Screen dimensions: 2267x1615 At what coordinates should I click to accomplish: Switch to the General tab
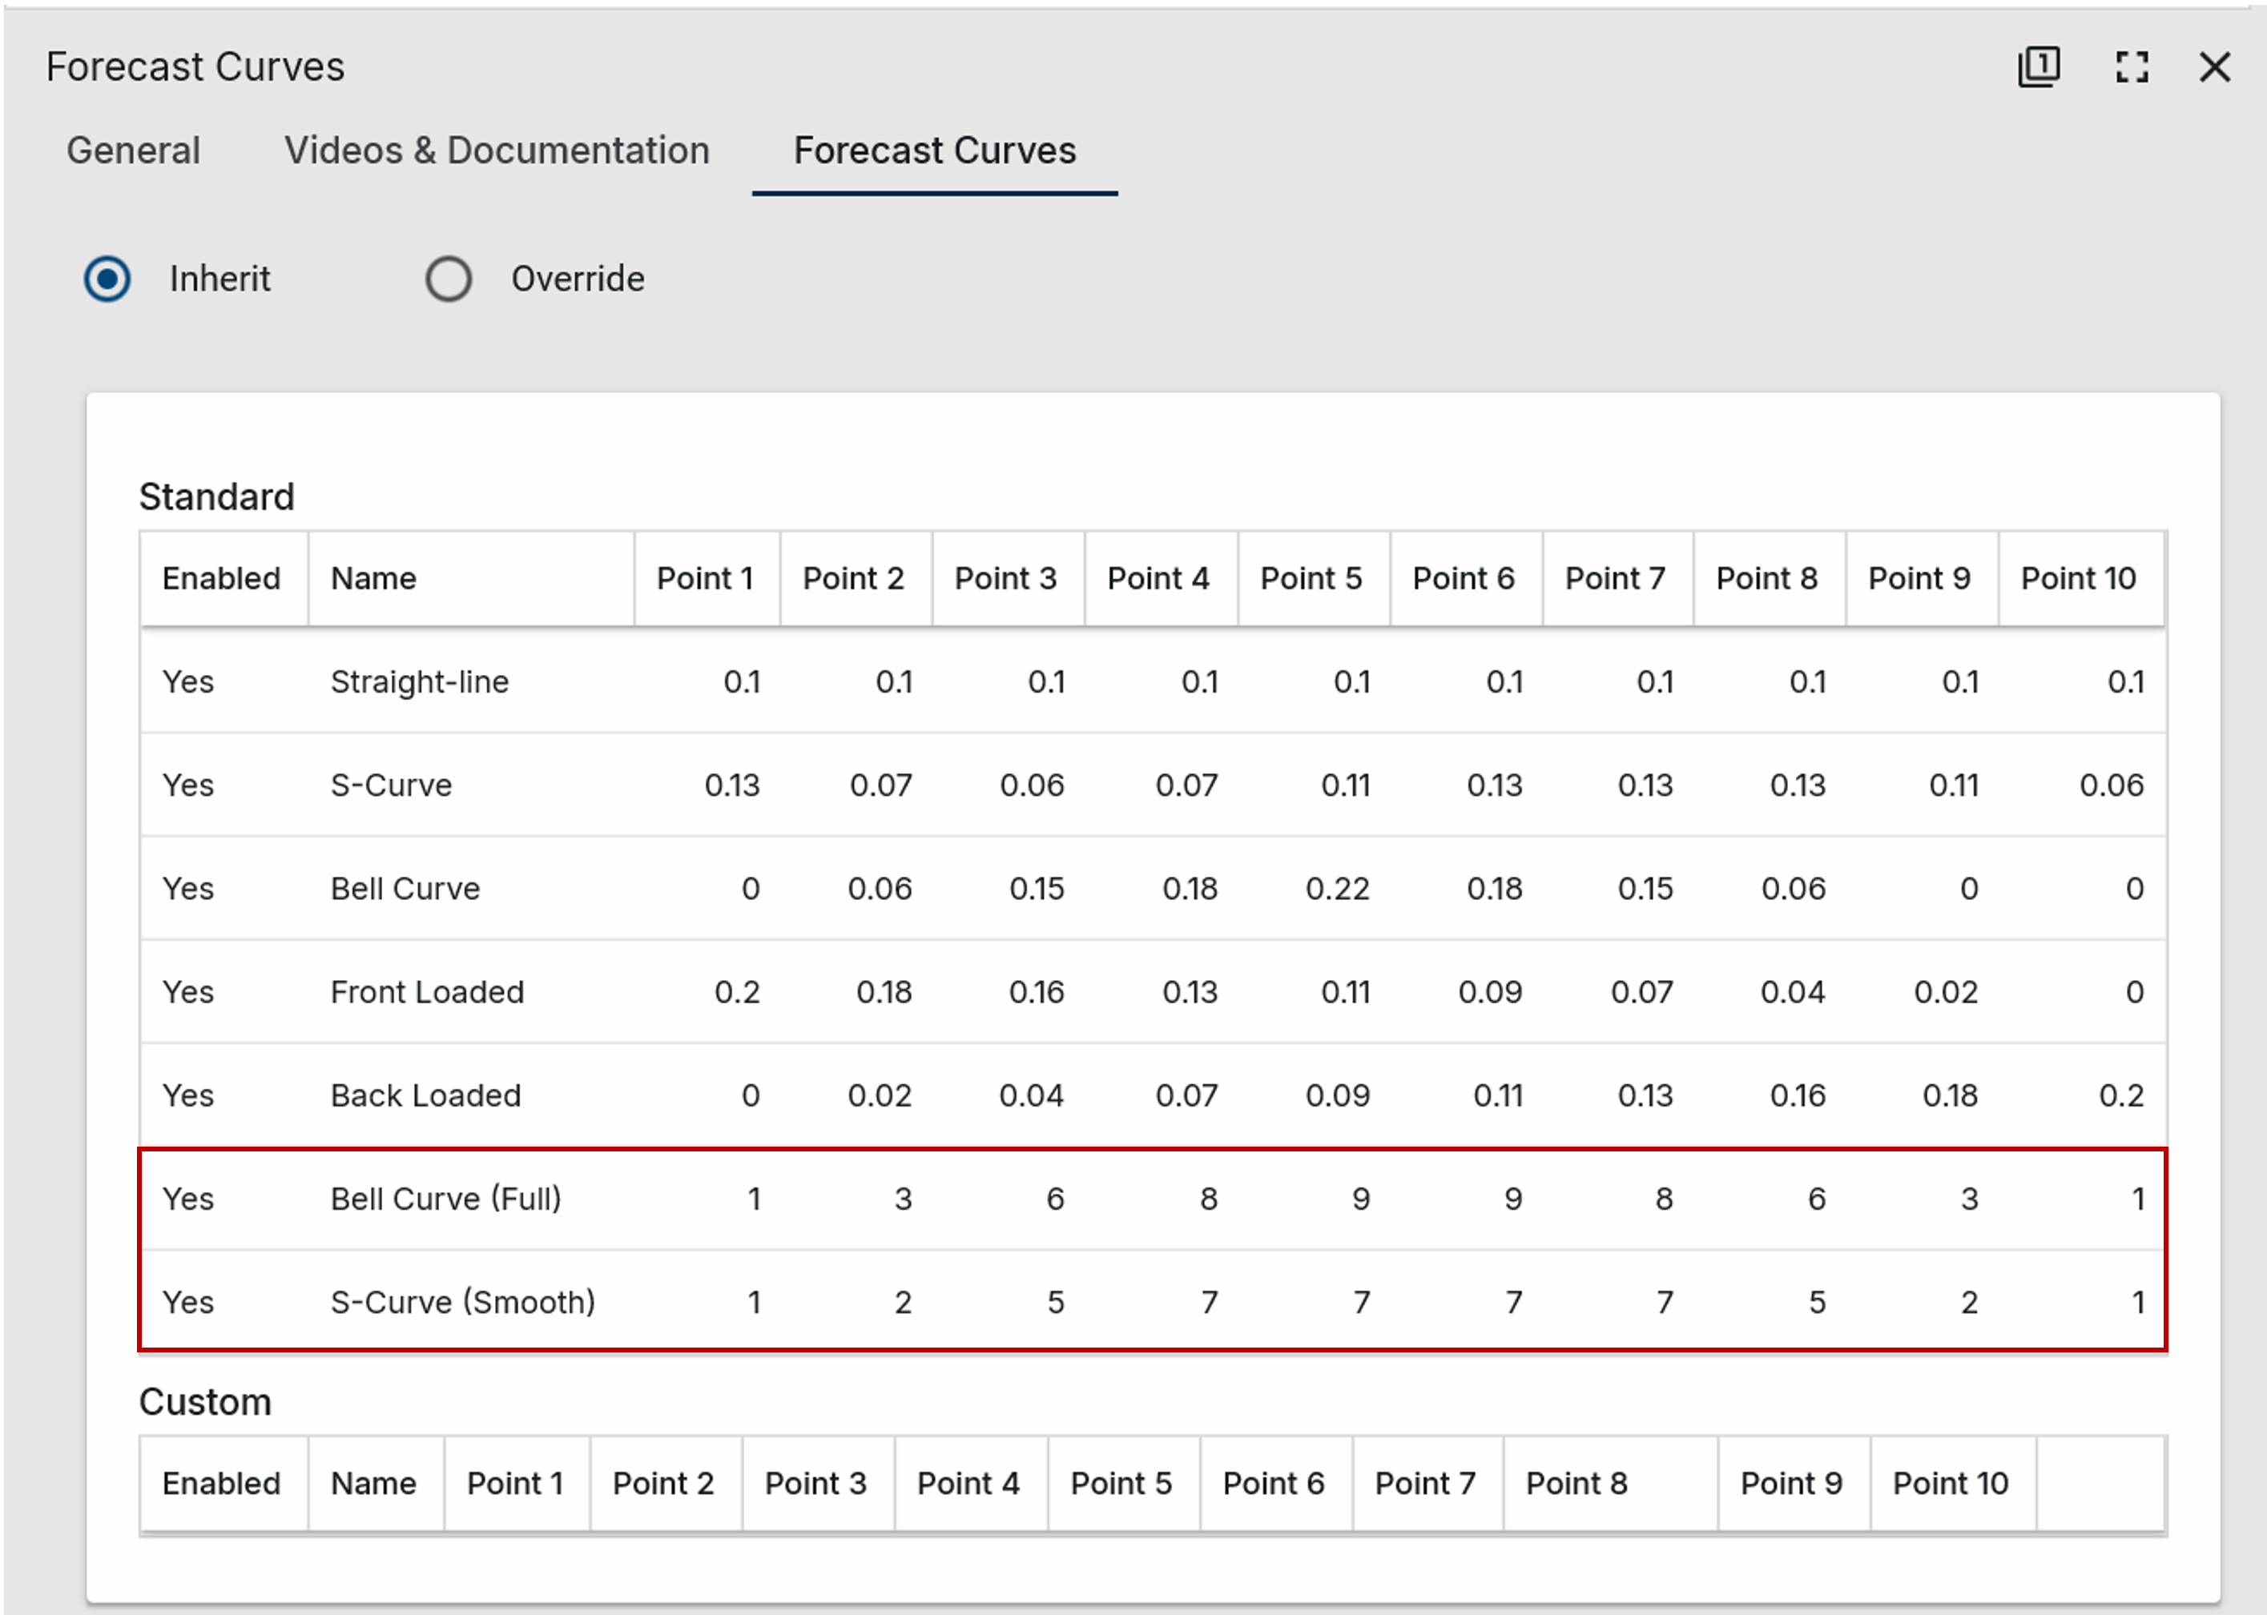pyautogui.click(x=133, y=151)
